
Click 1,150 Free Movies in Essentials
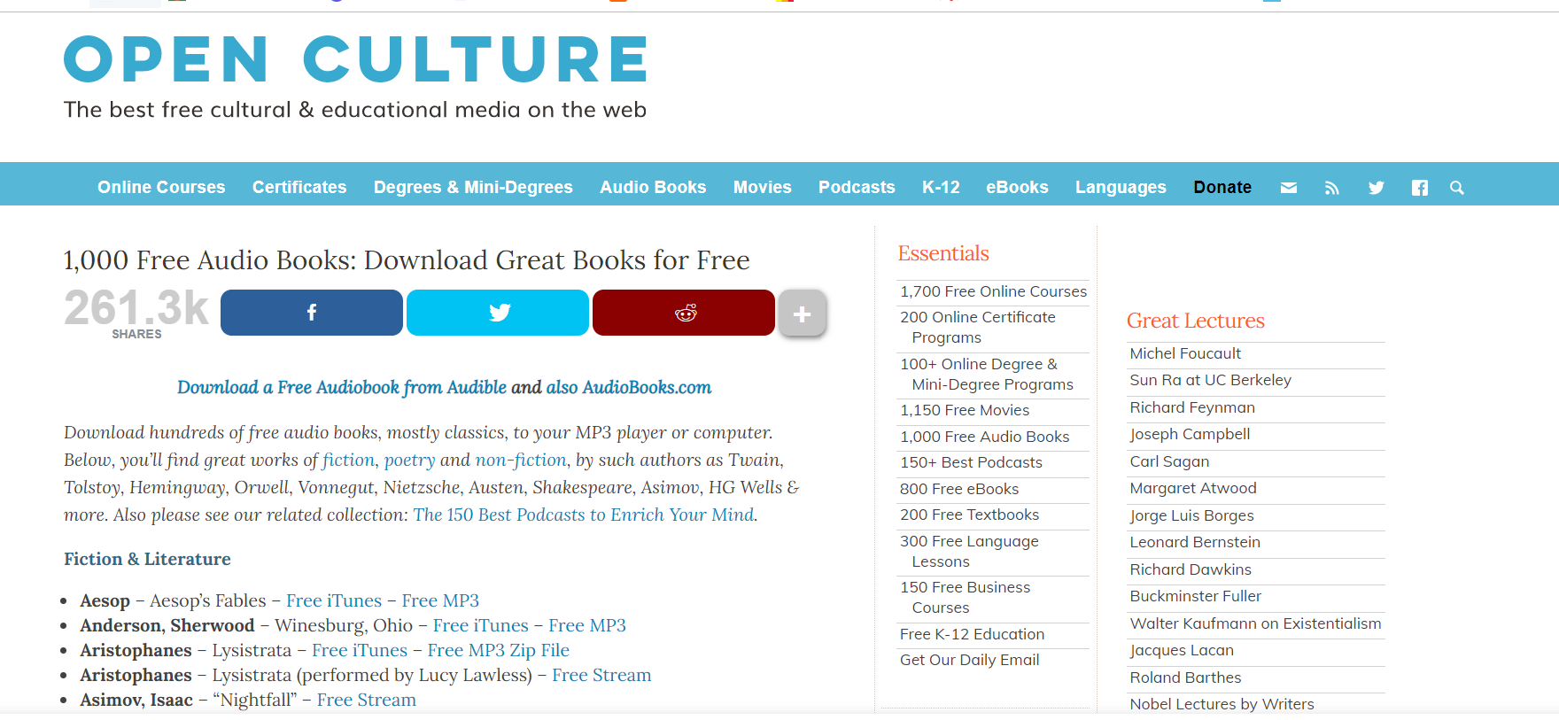pos(964,410)
